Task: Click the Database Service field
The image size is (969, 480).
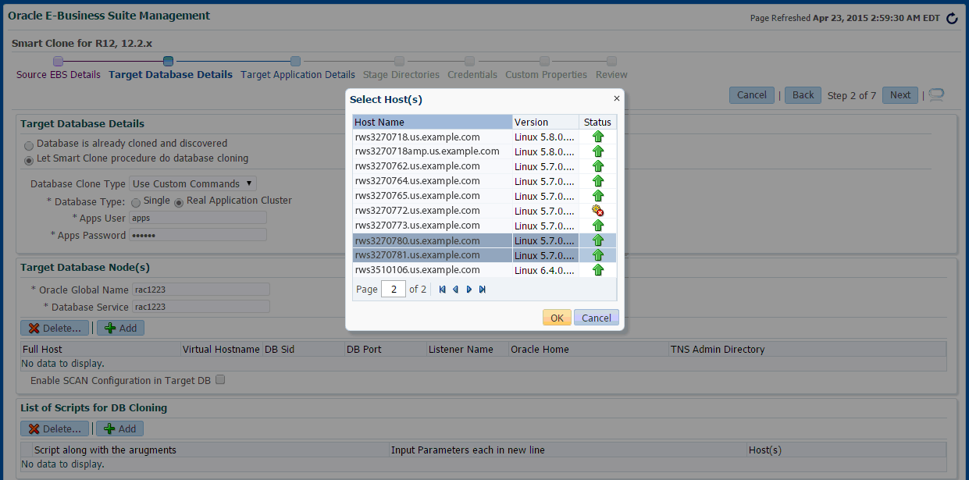Action: pos(201,306)
